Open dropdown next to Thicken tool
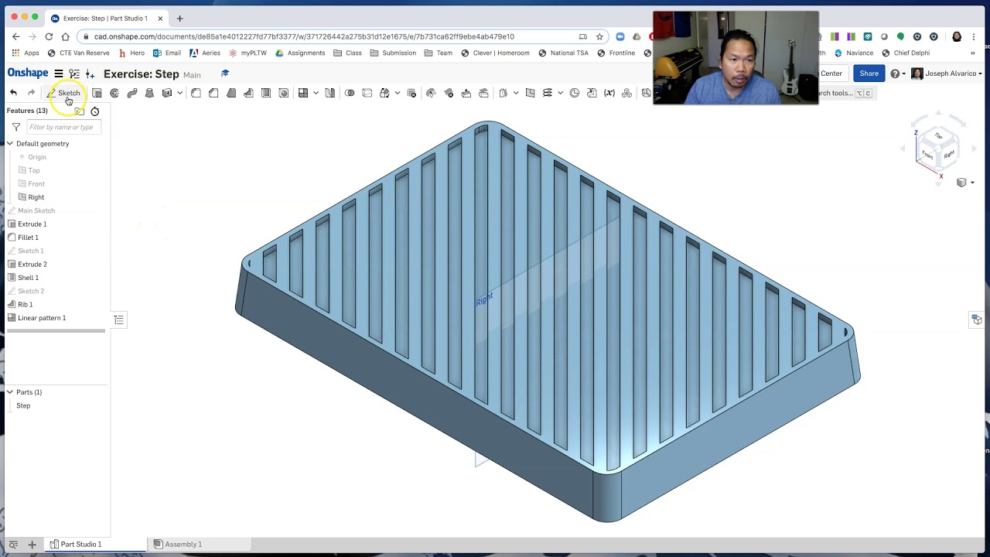The height and width of the screenshot is (557, 990). tap(179, 93)
